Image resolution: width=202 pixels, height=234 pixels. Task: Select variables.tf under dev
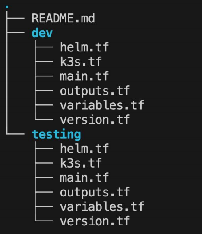102,105
